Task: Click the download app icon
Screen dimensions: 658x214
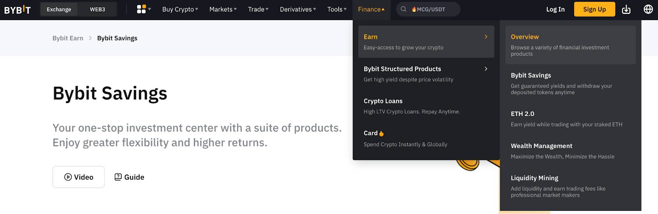Action: 626,9
